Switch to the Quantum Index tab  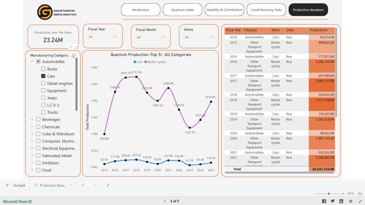point(182,10)
